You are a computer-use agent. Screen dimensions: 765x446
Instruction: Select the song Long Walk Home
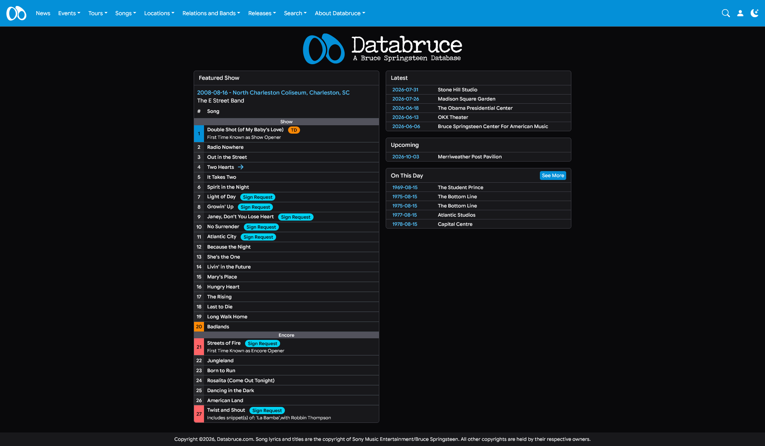click(227, 317)
